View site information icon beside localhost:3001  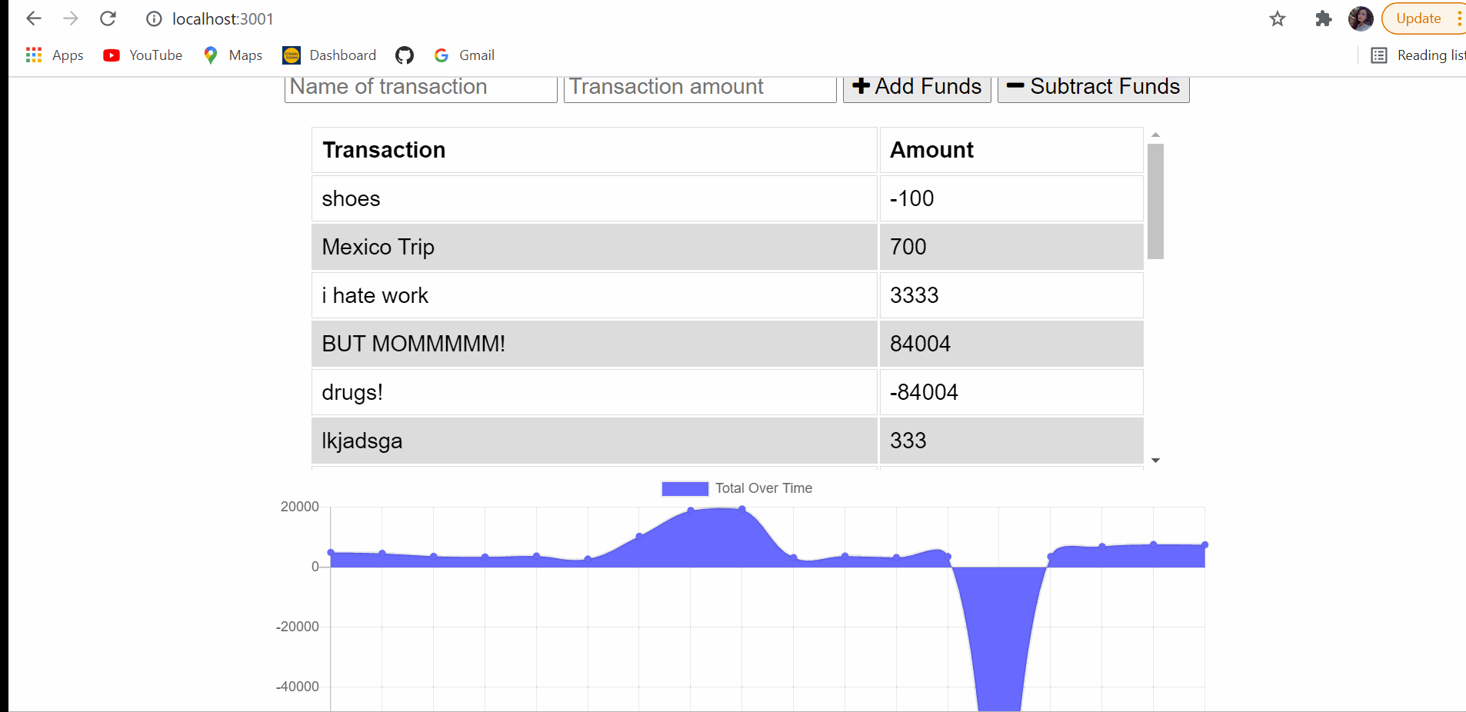pos(155,19)
